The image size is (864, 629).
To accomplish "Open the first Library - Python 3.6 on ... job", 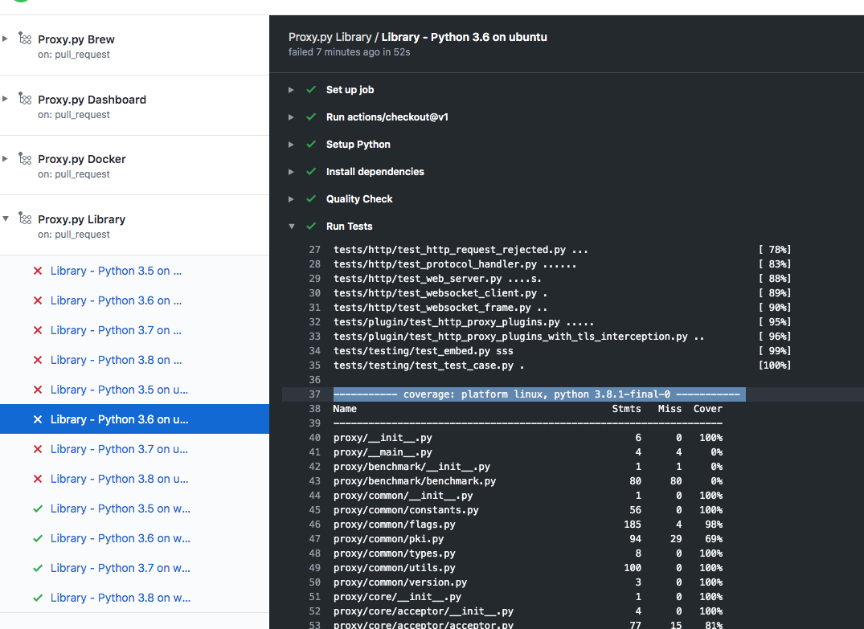I will tap(116, 300).
